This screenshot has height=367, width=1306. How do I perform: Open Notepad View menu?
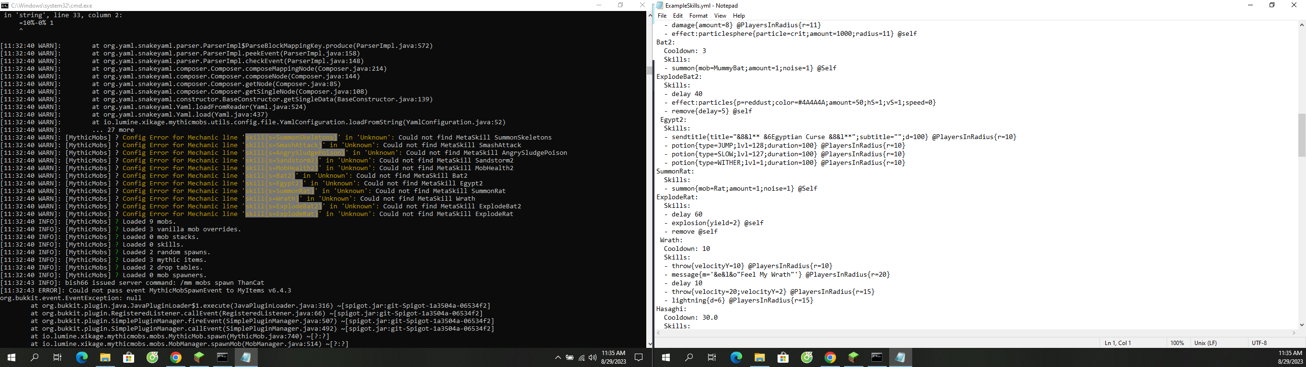pos(720,16)
